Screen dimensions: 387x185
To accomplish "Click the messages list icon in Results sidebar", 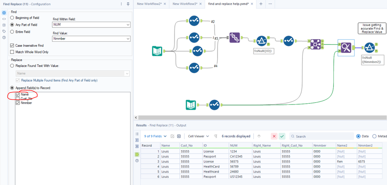I will point(137,134).
